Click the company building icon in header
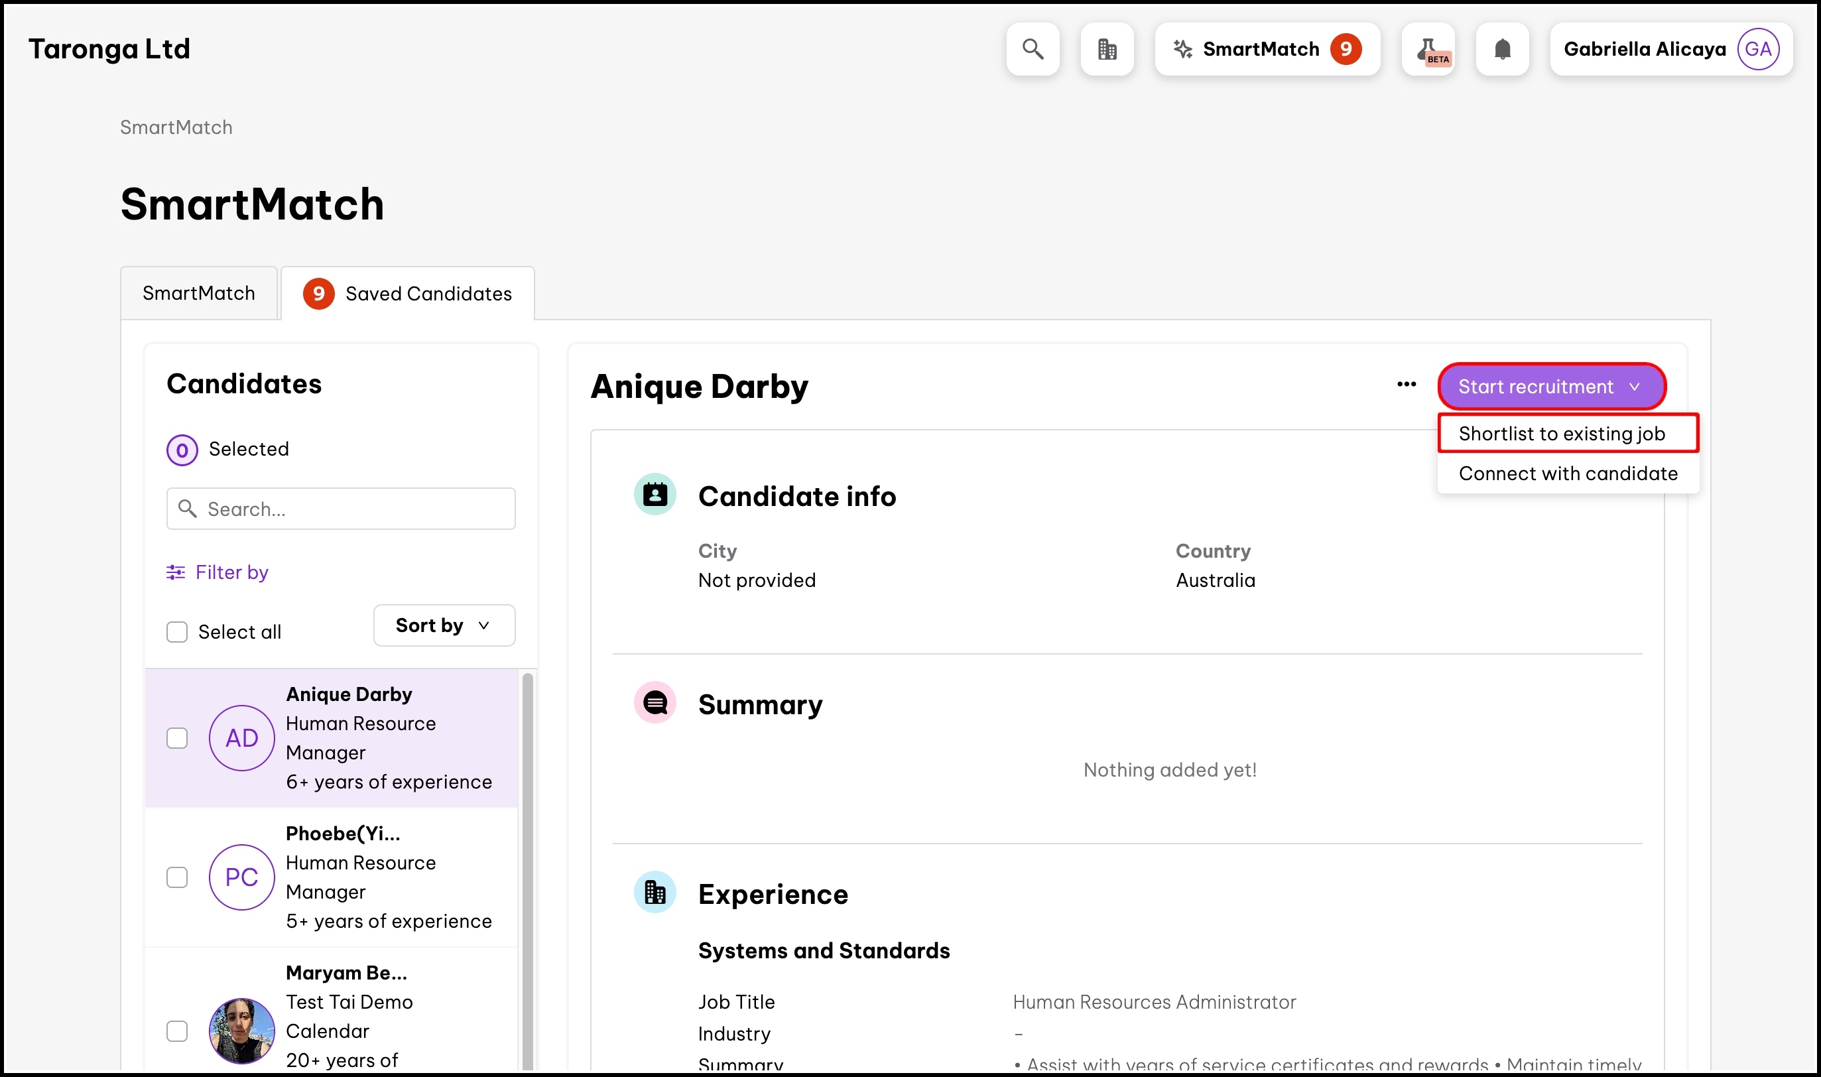Viewport: 1821px width, 1077px height. click(x=1107, y=48)
